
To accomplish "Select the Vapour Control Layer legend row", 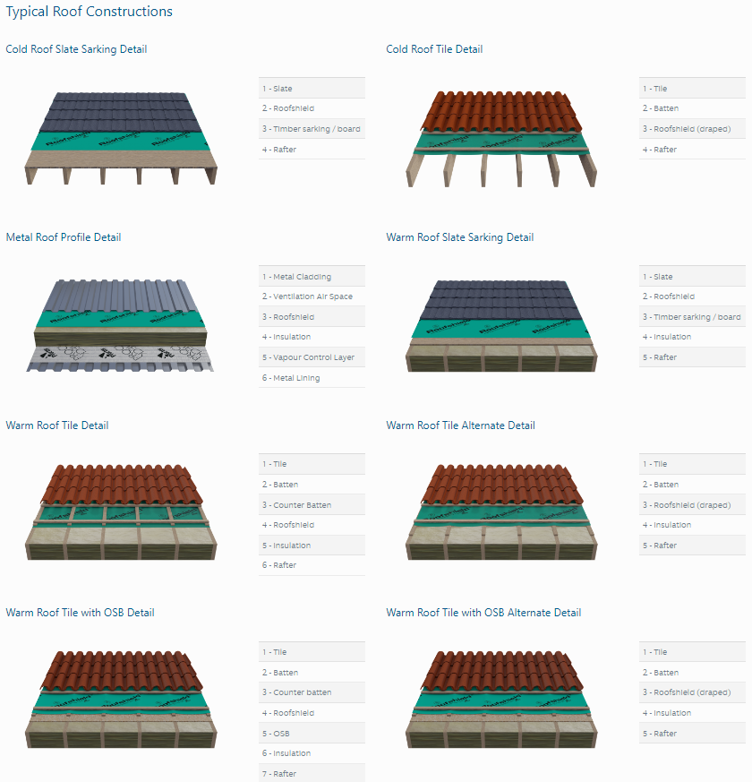I will [312, 357].
